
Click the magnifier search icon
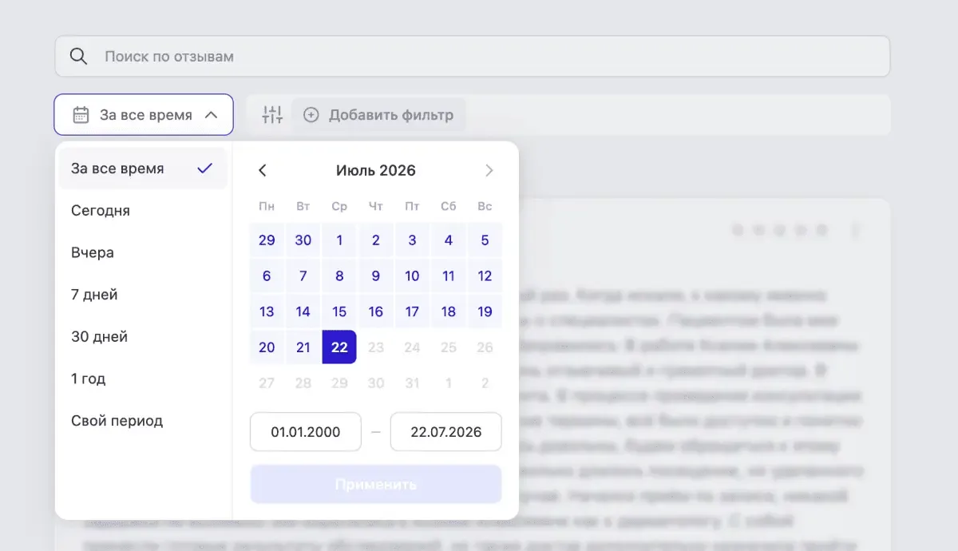click(78, 57)
